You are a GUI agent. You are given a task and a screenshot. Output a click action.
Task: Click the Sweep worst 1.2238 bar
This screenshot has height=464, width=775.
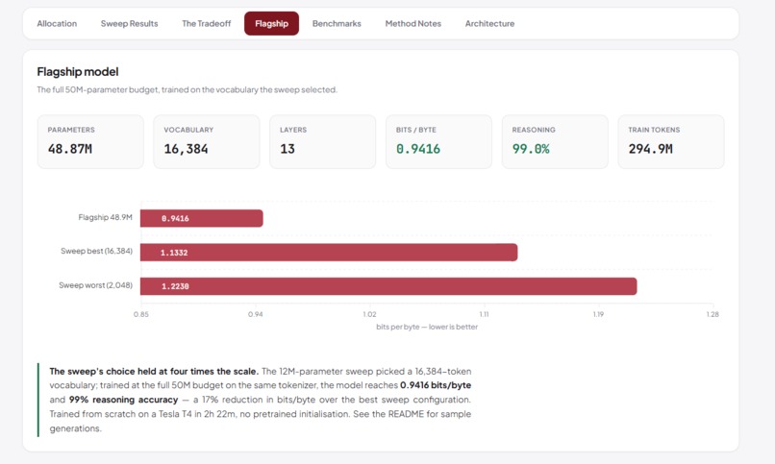pyautogui.click(x=388, y=286)
